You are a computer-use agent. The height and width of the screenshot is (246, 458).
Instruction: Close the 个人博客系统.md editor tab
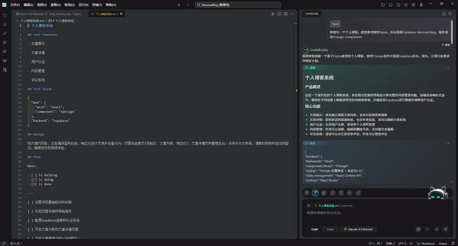121,14
